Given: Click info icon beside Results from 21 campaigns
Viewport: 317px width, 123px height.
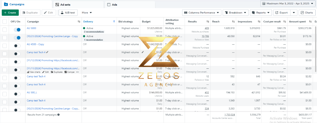Looking at the screenshot, I should (58, 115).
